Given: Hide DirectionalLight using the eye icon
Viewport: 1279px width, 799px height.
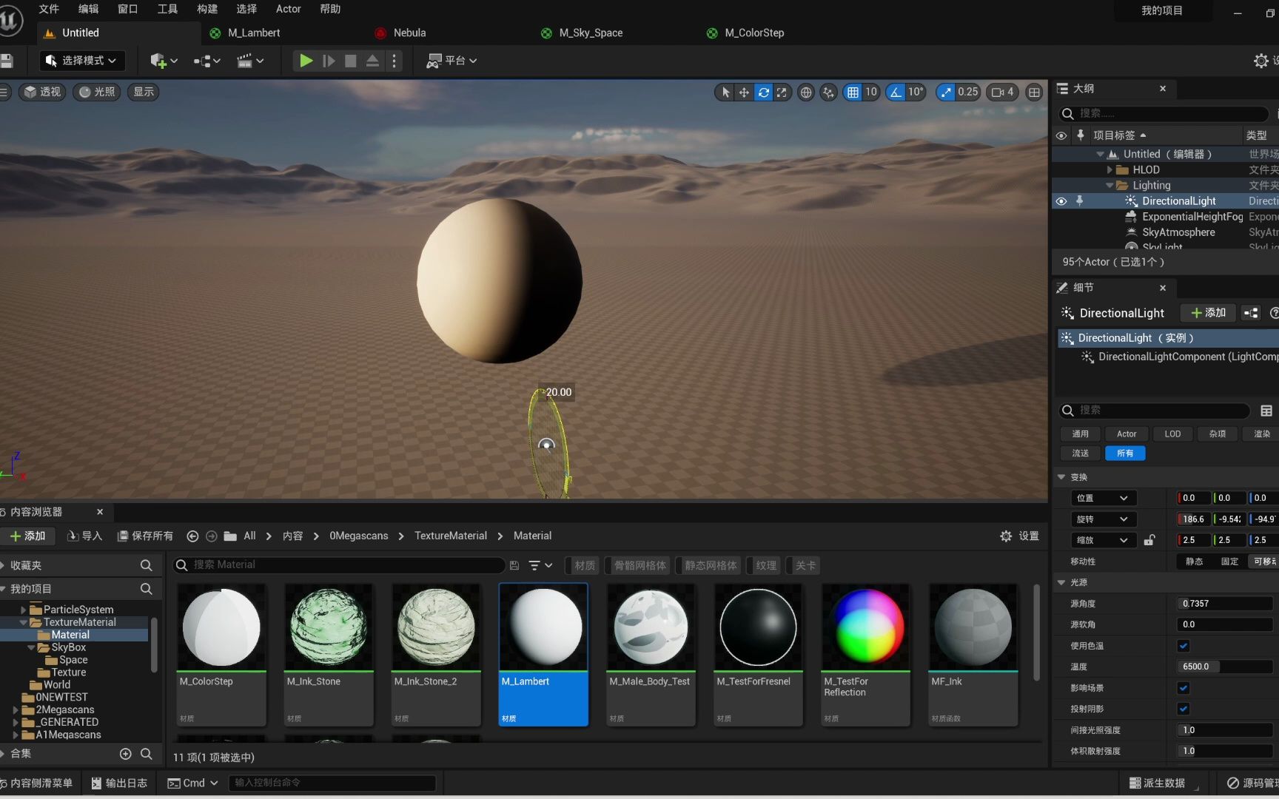Looking at the screenshot, I should 1061,201.
